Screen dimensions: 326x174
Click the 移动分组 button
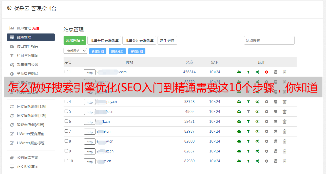[137, 51]
